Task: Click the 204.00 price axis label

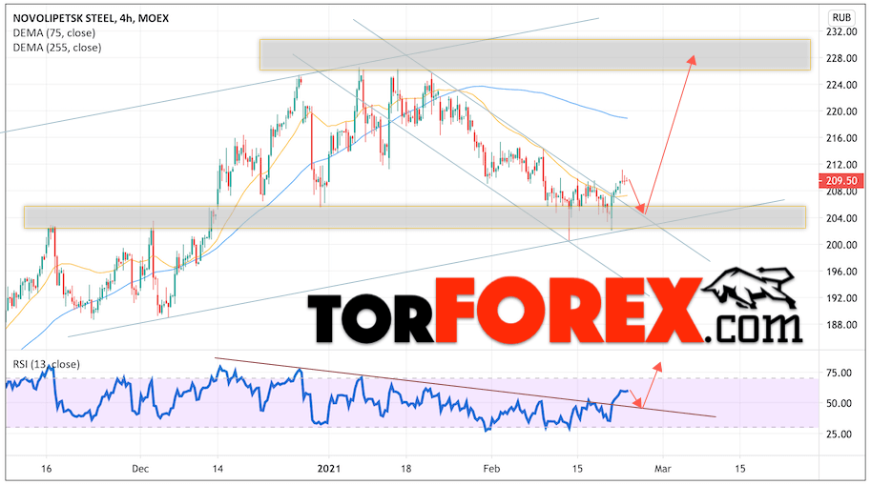Action: [841, 218]
